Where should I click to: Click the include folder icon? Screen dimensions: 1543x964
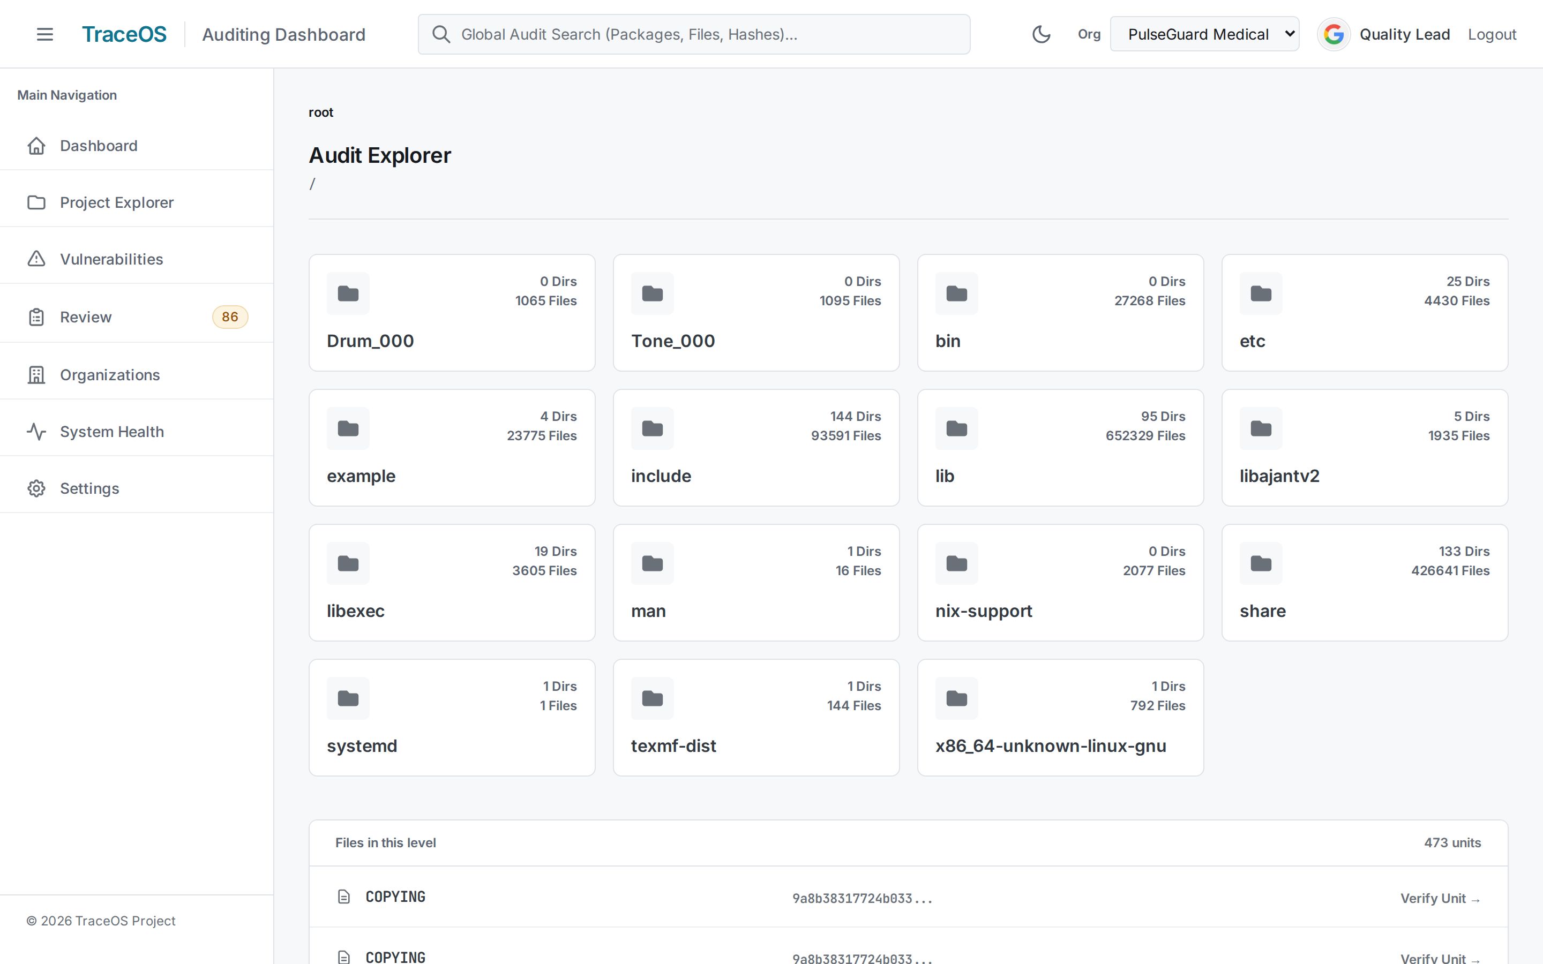652,428
